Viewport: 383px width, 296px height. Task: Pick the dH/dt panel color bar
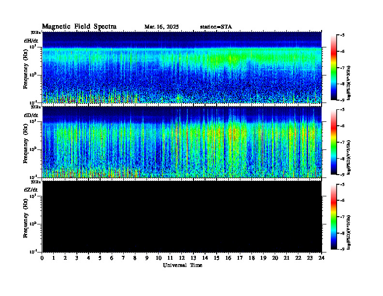[334, 68]
